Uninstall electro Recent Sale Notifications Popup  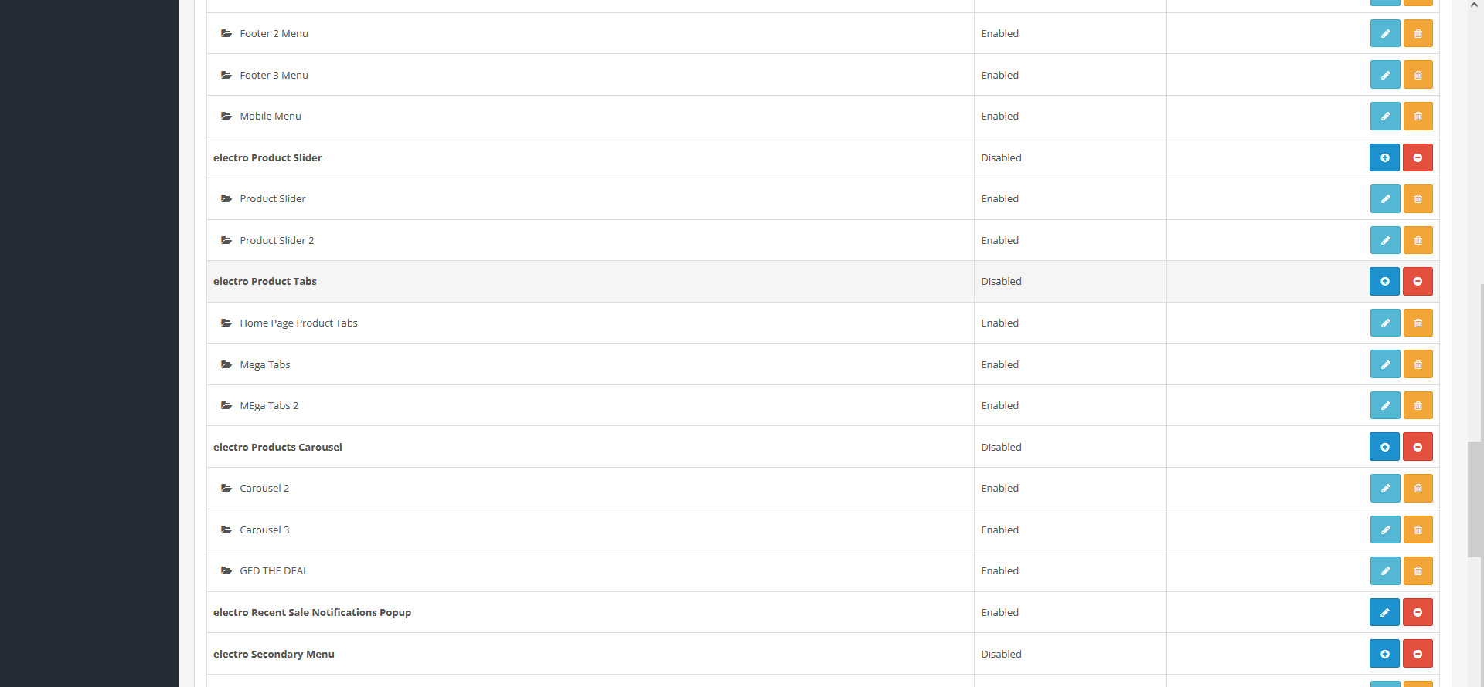pyautogui.click(x=1418, y=612)
